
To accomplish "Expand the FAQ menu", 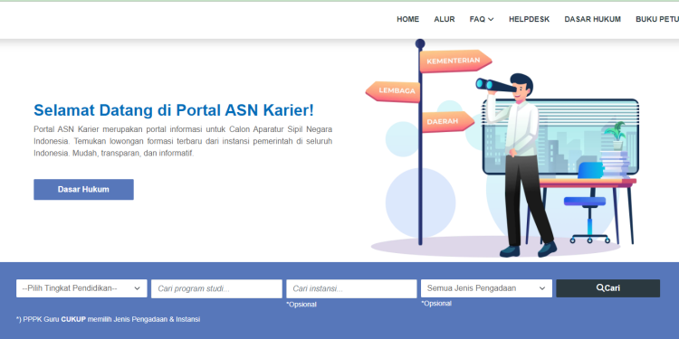I will pos(482,20).
